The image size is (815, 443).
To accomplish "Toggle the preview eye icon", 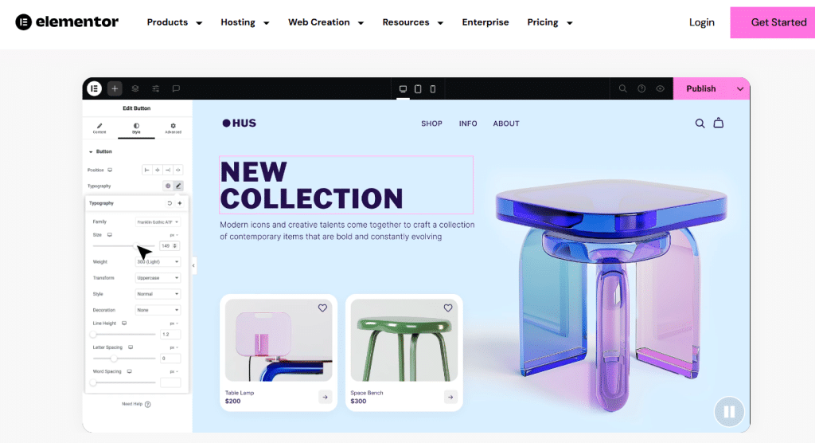I will [660, 88].
